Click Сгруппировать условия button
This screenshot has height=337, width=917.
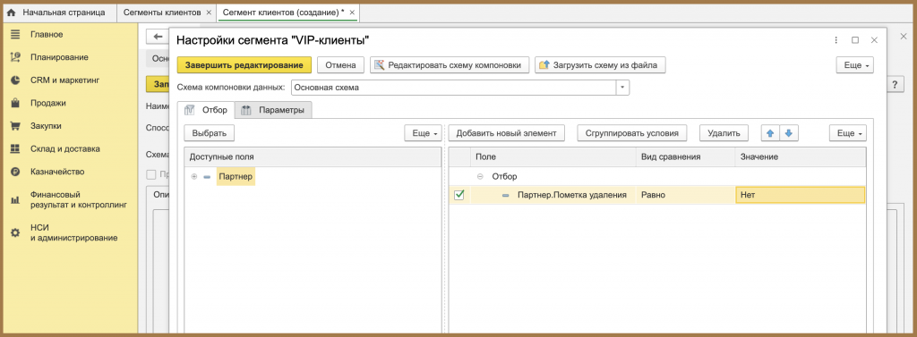[x=631, y=133]
